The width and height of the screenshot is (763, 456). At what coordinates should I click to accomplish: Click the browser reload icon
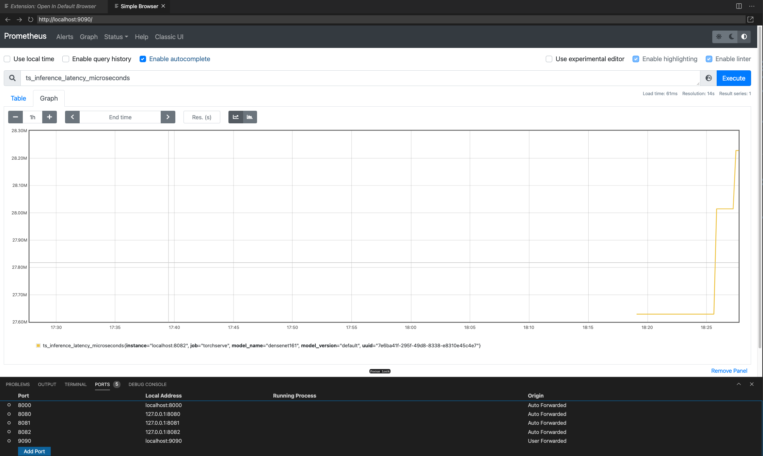click(31, 19)
